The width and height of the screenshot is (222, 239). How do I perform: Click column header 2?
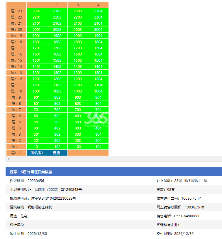(x=57, y=5)
